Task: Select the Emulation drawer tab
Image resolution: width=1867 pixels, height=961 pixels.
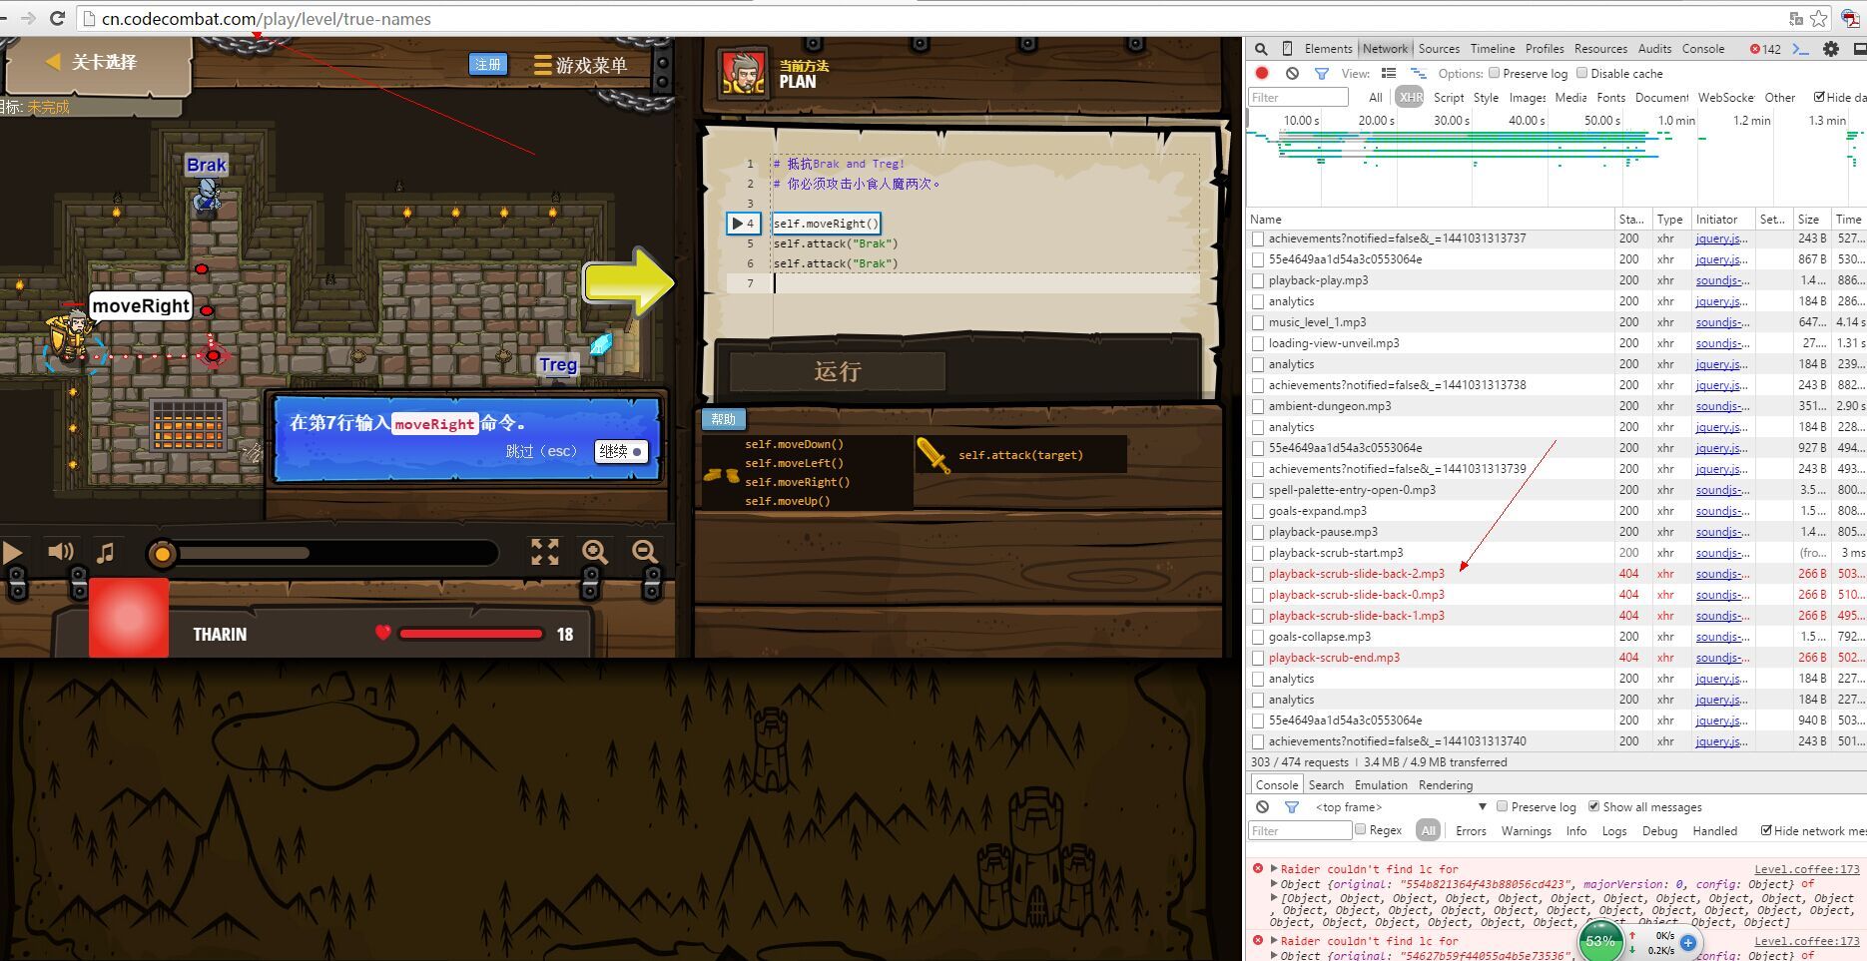Action: click(x=1381, y=785)
